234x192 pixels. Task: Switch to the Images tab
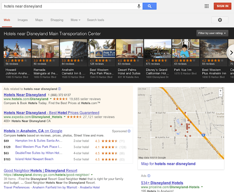point(23,20)
